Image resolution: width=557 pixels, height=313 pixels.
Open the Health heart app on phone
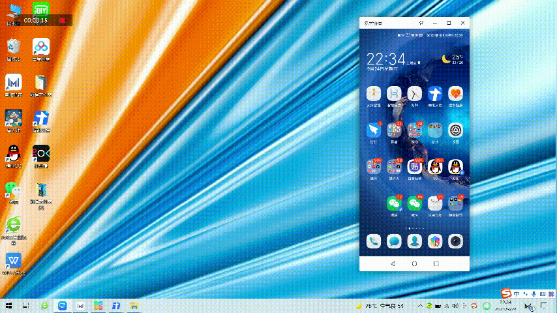click(455, 94)
